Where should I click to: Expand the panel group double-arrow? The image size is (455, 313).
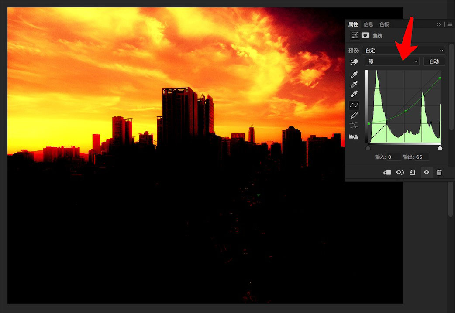(x=439, y=24)
